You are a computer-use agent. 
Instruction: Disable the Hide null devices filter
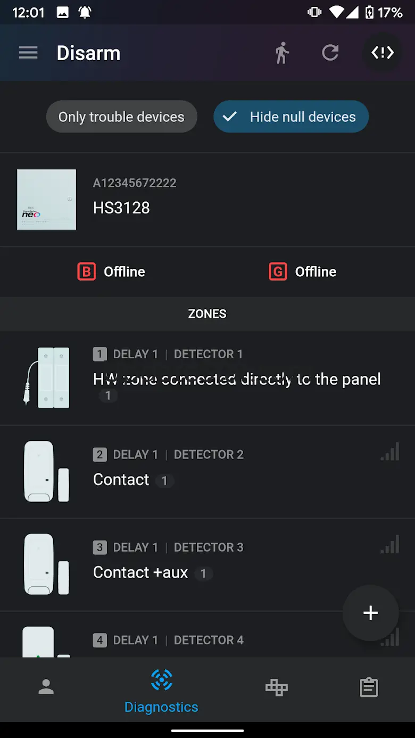coord(291,117)
